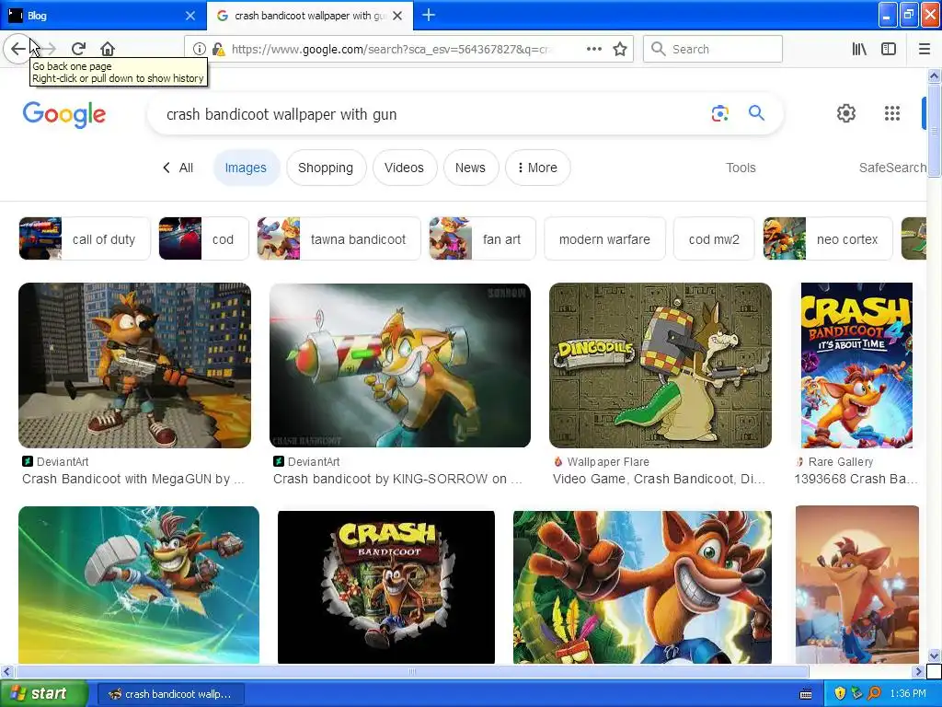The image size is (942, 707).
Task: Close the Blog tab
Action: pos(190,16)
